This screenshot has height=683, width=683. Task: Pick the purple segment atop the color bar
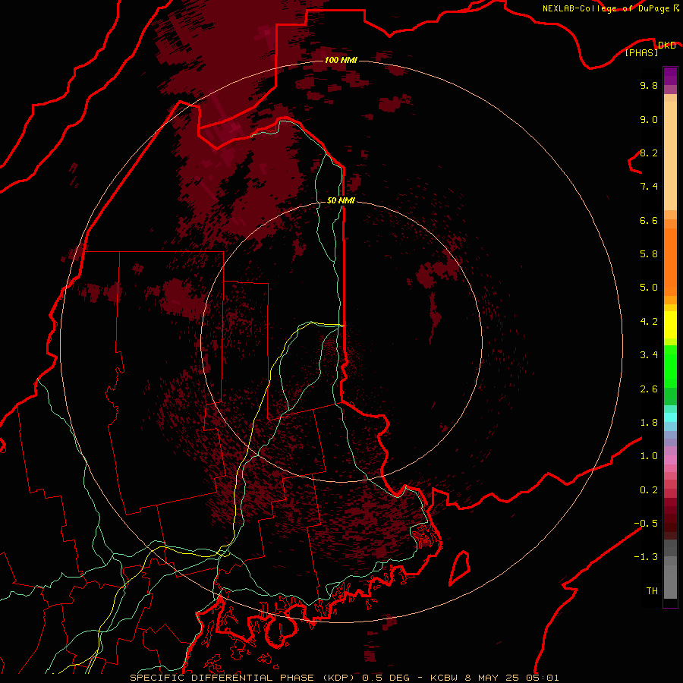[x=670, y=76]
